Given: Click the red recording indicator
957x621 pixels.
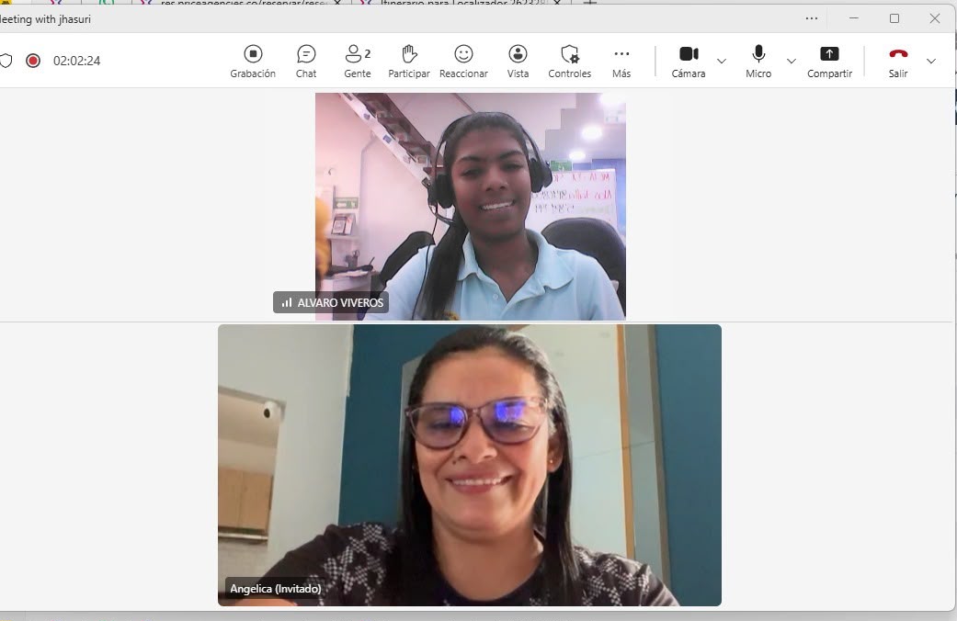Looking at the screenshot, I should pos(33,61).
